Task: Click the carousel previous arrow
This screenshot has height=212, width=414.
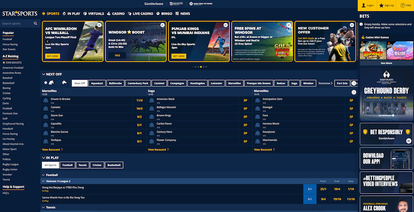Action: 48,41
